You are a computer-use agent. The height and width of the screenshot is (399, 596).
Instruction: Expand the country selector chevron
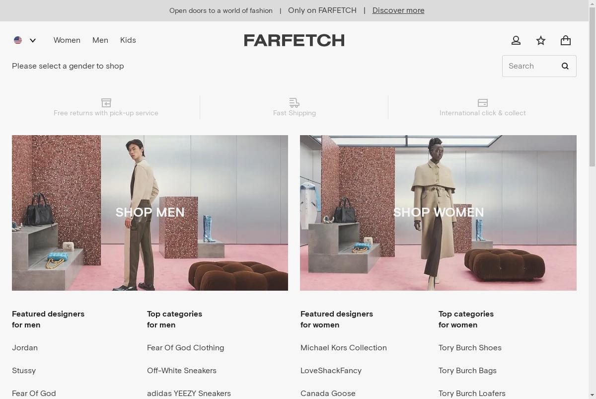(x=33, y=41)
